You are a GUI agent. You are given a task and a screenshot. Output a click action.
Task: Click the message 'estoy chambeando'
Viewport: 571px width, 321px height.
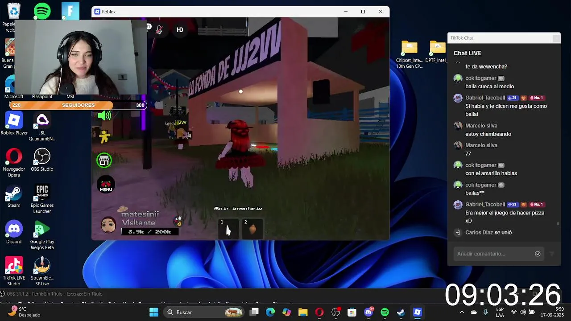(488, 134)
